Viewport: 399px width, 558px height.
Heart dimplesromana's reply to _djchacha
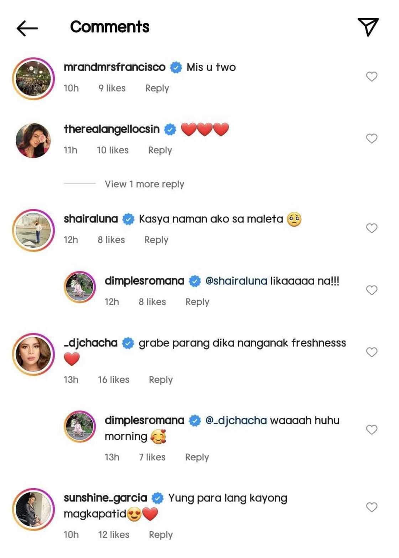click(372, 430)
